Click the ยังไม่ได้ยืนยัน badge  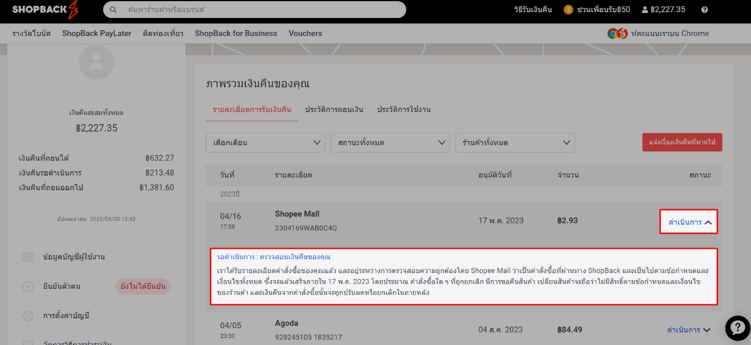[x=142, y=286]
